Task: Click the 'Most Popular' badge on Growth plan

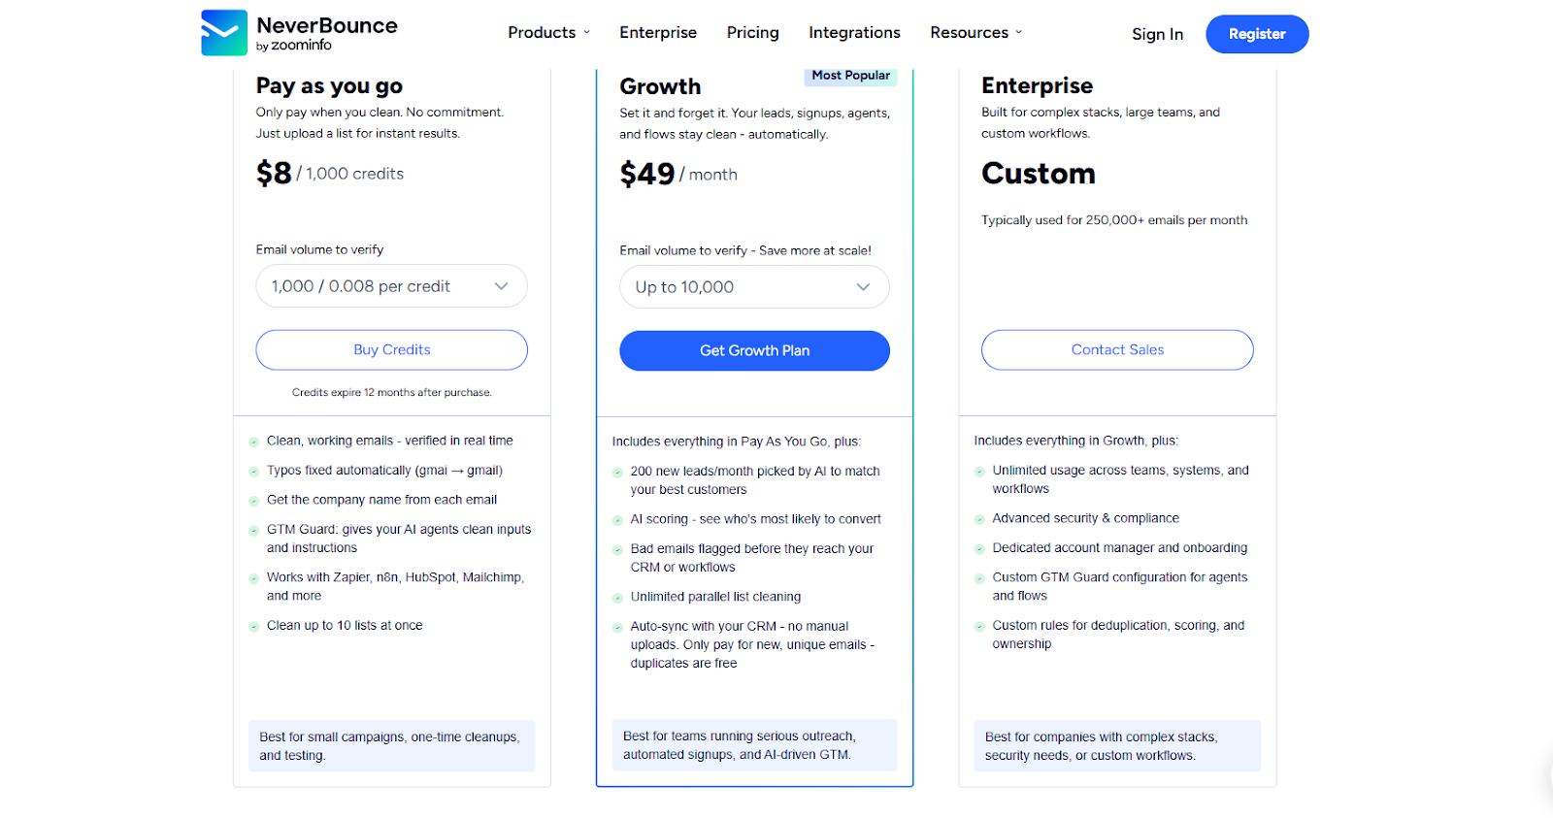Action: coord(849,75)
